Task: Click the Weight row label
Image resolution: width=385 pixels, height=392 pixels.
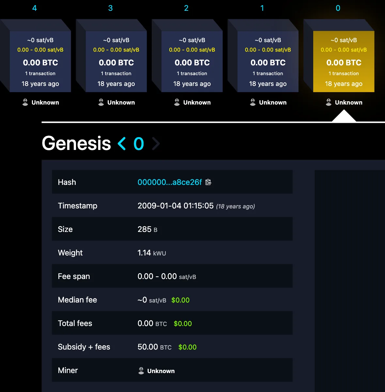Action: click(x=70, y=253)
